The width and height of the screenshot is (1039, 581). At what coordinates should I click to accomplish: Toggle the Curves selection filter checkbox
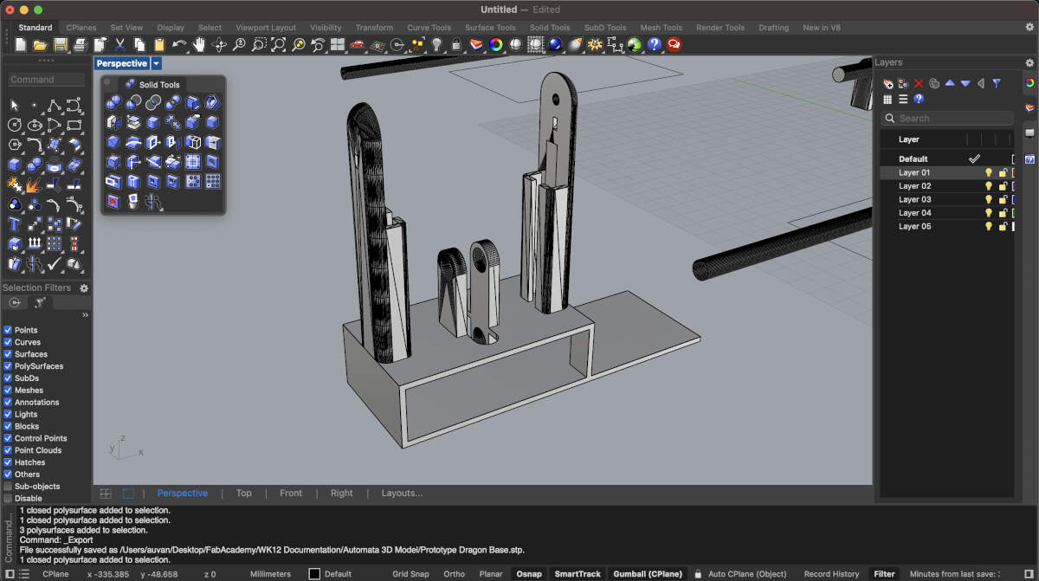8,342
